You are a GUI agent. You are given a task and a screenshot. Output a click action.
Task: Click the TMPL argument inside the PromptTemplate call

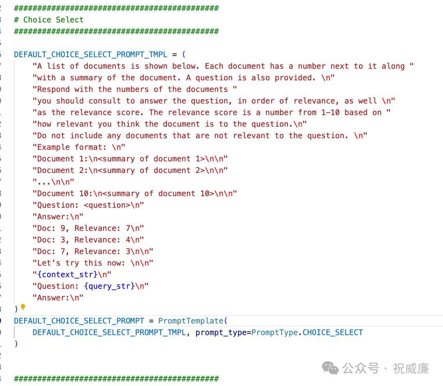pos(109,332)
